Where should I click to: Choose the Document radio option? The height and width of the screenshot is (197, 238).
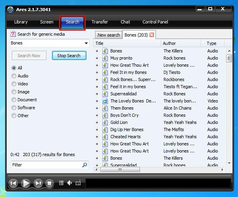pyautogui.click(x=14, y=100)
